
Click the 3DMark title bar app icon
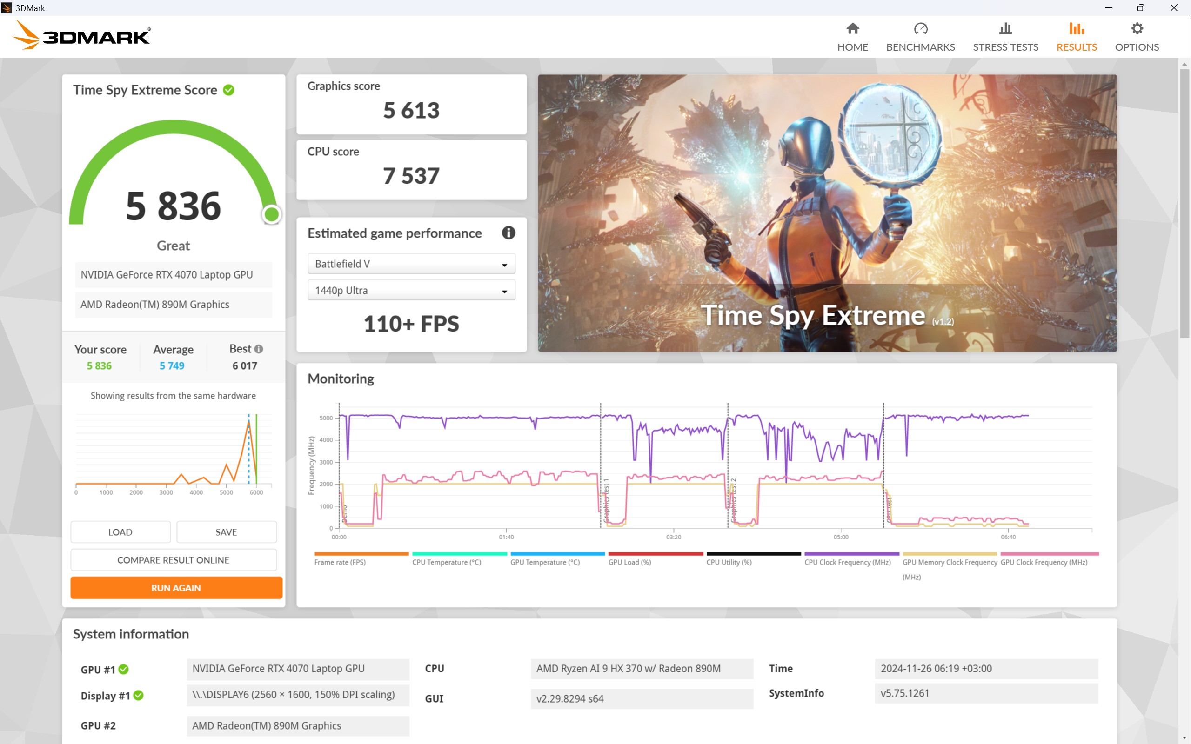tap(7, 7)
